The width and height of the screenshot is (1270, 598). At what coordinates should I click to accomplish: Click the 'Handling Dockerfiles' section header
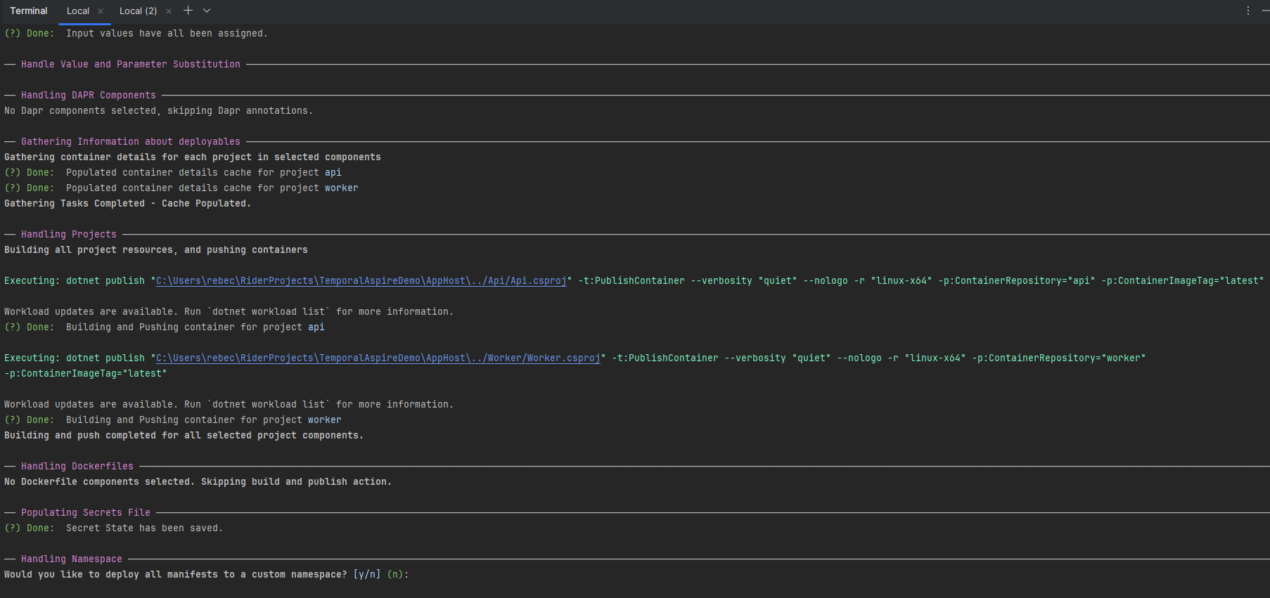tap(77, 466)
